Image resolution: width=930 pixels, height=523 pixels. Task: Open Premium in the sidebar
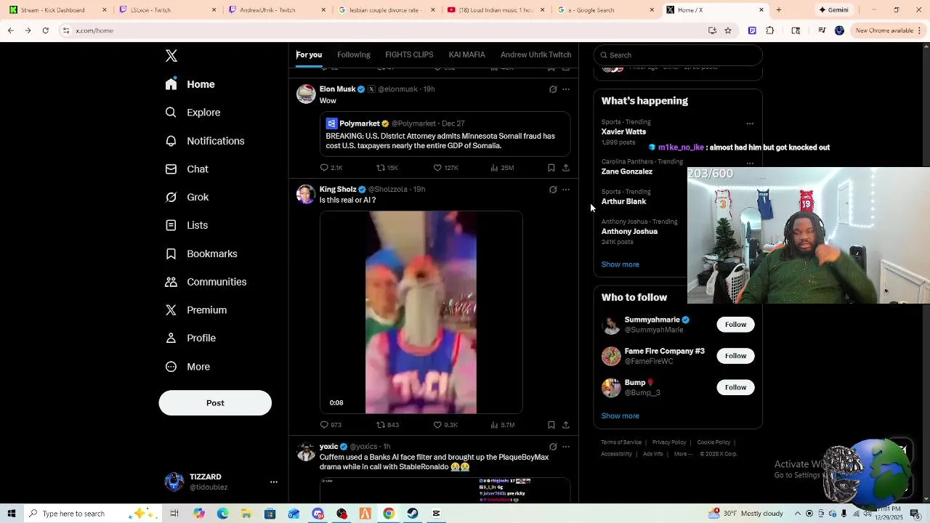[x=195, y=310]
